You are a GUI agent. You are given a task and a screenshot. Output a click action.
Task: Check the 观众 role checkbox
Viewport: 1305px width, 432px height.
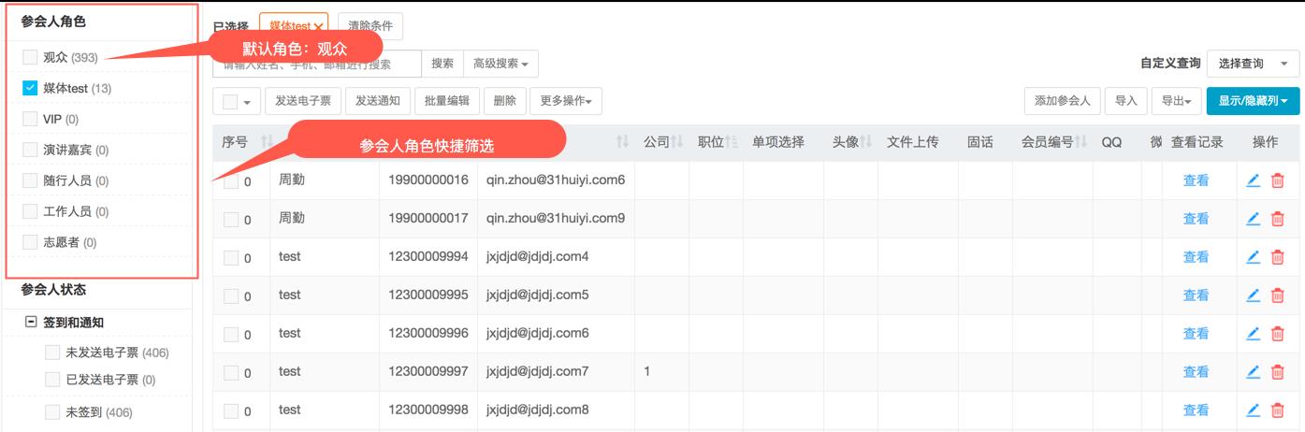(x=30, y=58)
